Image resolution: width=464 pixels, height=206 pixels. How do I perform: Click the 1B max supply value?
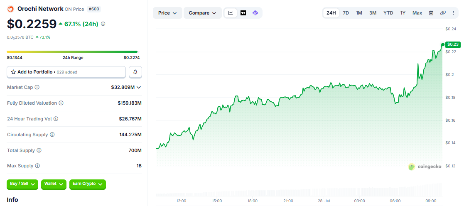click(x=139, y=166)
